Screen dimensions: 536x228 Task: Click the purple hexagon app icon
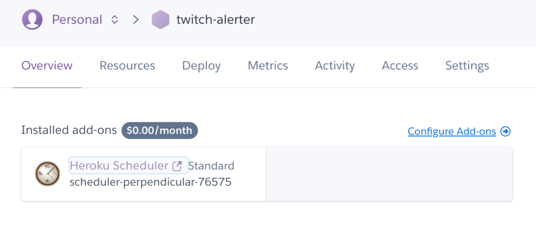click(x=160, y=19)
